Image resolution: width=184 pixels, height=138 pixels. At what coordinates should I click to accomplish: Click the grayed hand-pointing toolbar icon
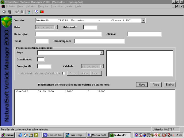click(x=17, y=12)
